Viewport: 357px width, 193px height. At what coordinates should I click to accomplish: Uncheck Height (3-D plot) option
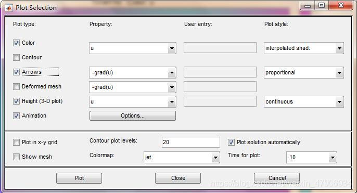pos(16,101)
